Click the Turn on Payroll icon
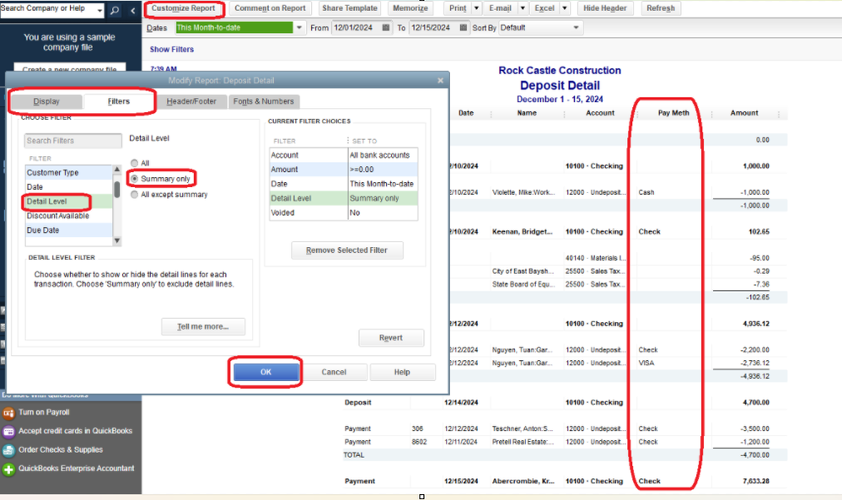 click(8, 413)
